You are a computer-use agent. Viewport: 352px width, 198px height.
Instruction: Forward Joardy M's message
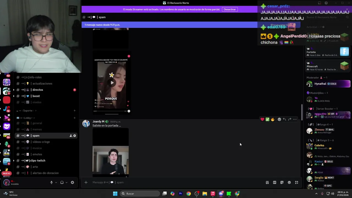(x=290, y=119)
